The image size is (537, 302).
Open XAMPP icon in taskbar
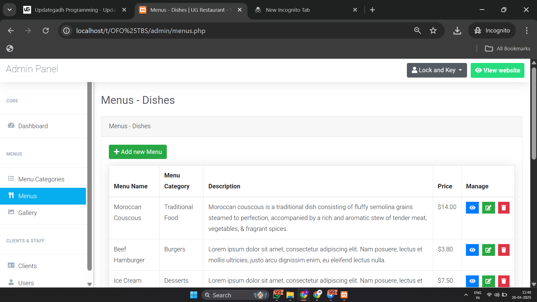pyautogui.click(x=344, y=295)
